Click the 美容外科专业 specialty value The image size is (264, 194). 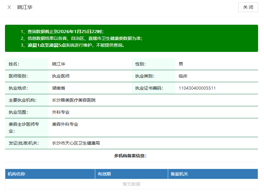(65, 124)
